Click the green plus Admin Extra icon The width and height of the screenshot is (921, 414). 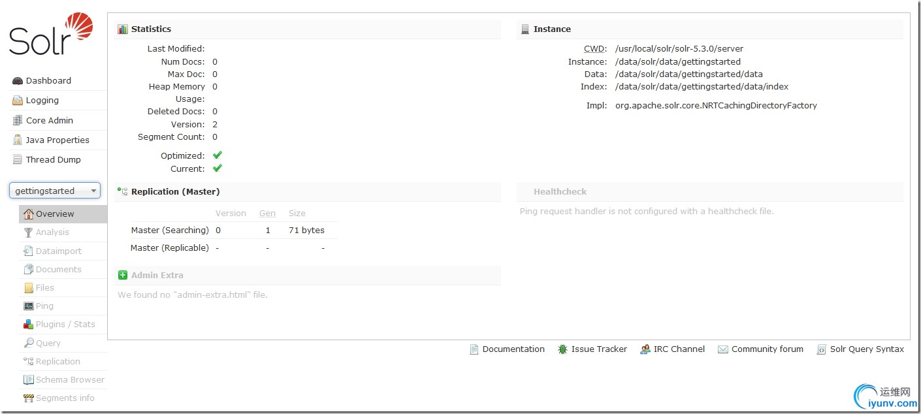[123, 276]
